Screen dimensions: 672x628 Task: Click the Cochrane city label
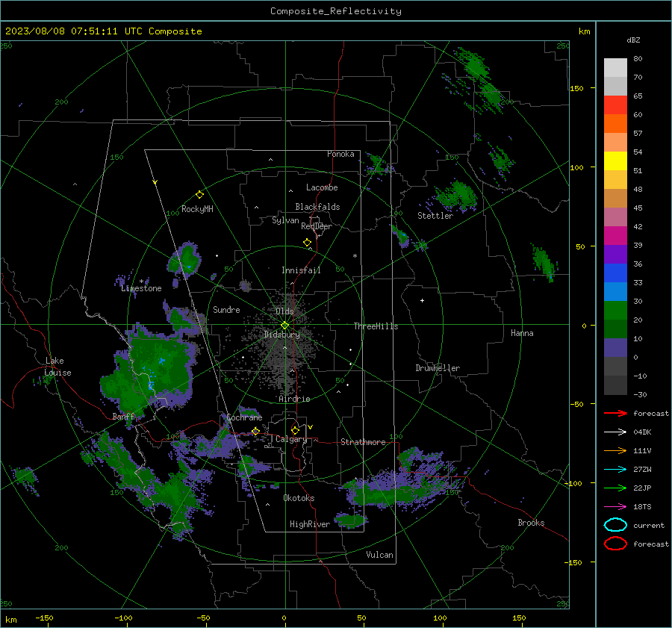pos(244,417)
